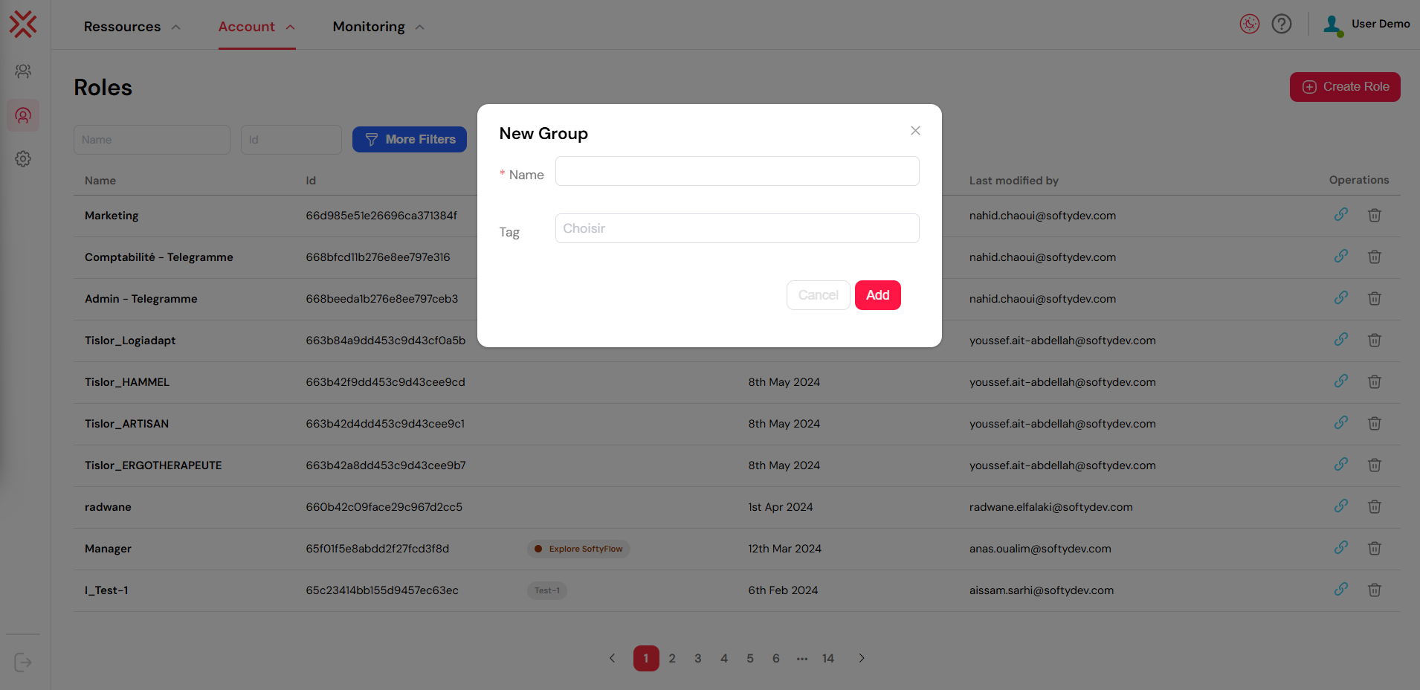Go to page 5
This screenshot has width=1420, height=690.
coord(750,658)
